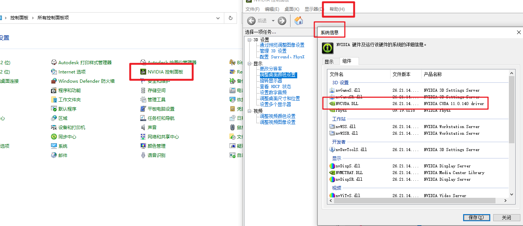
Task: Open 平板电脑设置 icon
Action: coord(143,109)
